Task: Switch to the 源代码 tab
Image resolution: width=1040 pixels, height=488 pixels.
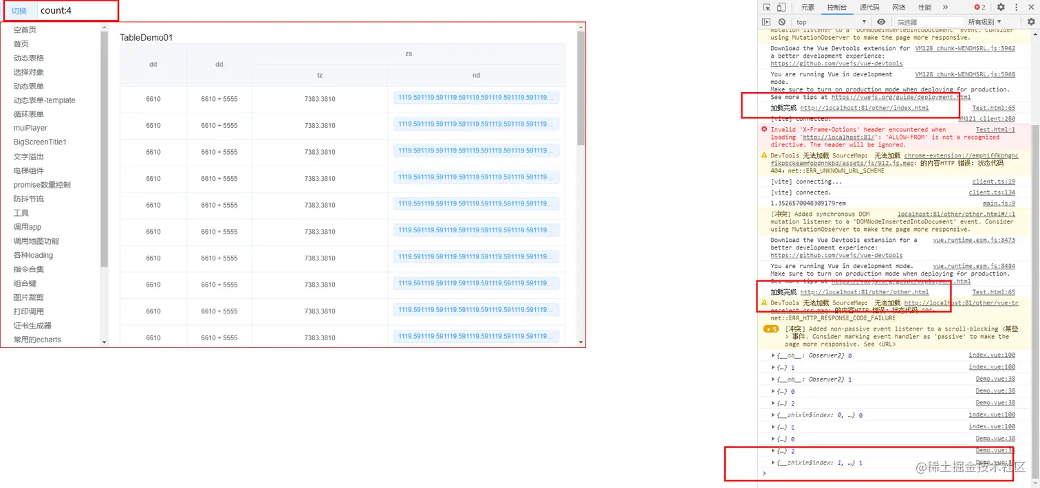Action: [x=869, y=7]
